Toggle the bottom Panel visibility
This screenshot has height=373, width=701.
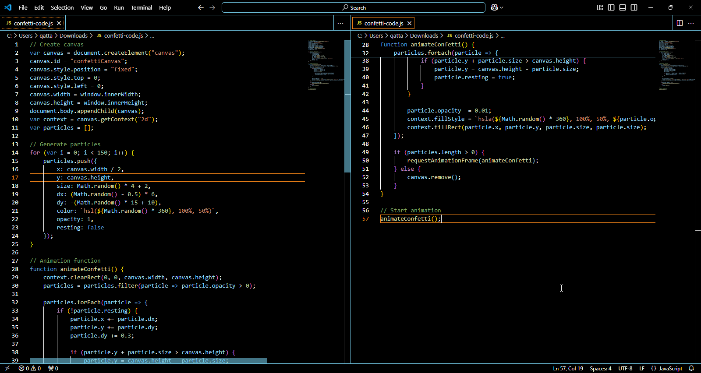[x=623, y=7]
